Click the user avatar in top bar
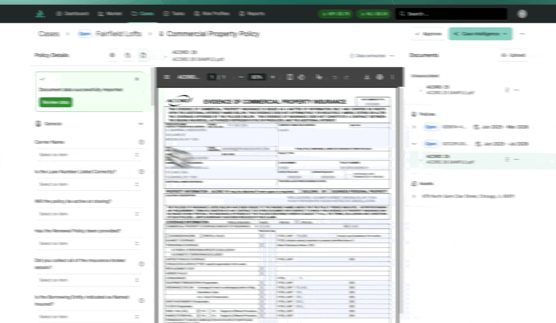The height and width of the screenshot is (323, 556). point(522,14)
